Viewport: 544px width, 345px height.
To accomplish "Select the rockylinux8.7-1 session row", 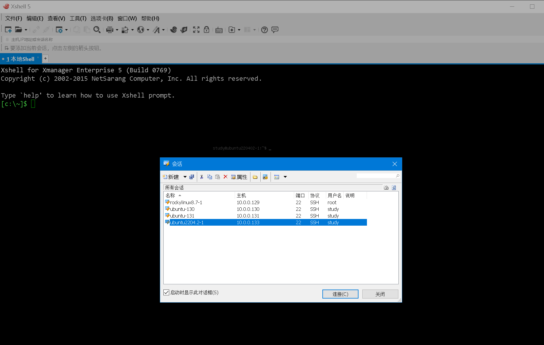I will [265, 202].
